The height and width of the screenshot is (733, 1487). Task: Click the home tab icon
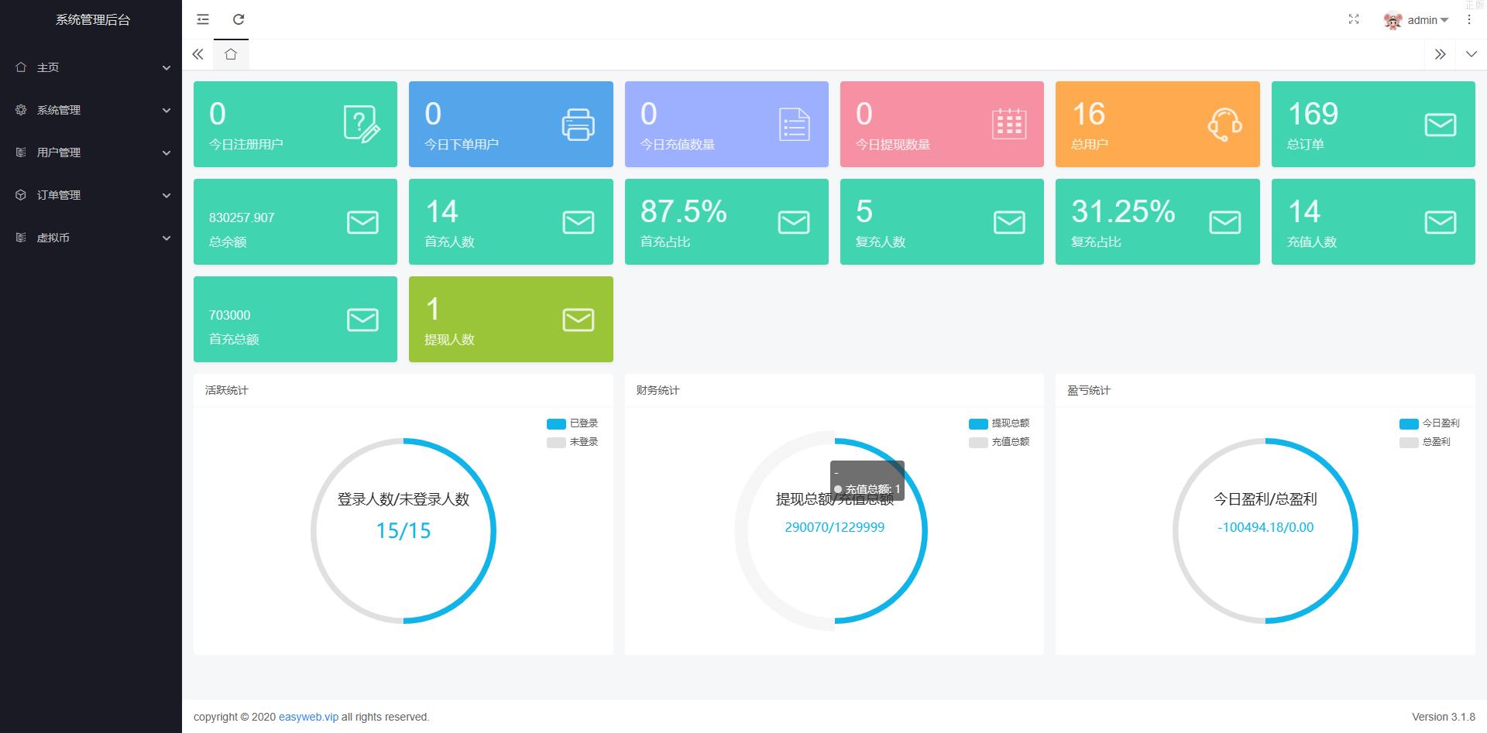tap(231, 54)
